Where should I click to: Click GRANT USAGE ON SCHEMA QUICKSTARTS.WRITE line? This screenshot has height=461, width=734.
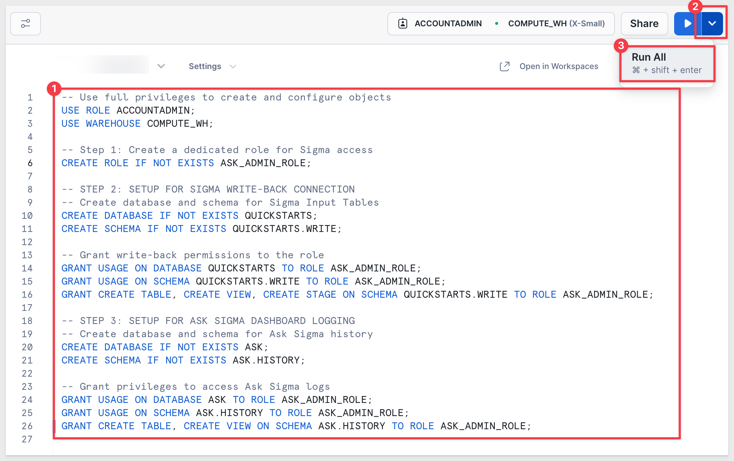coord(253,281)
